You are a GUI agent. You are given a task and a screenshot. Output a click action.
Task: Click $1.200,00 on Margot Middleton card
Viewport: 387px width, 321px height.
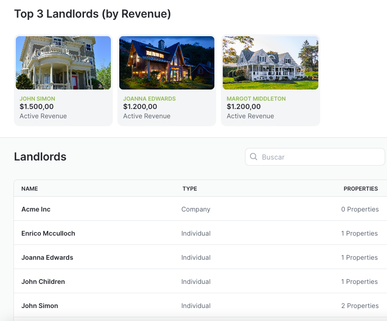coord(244,107)
